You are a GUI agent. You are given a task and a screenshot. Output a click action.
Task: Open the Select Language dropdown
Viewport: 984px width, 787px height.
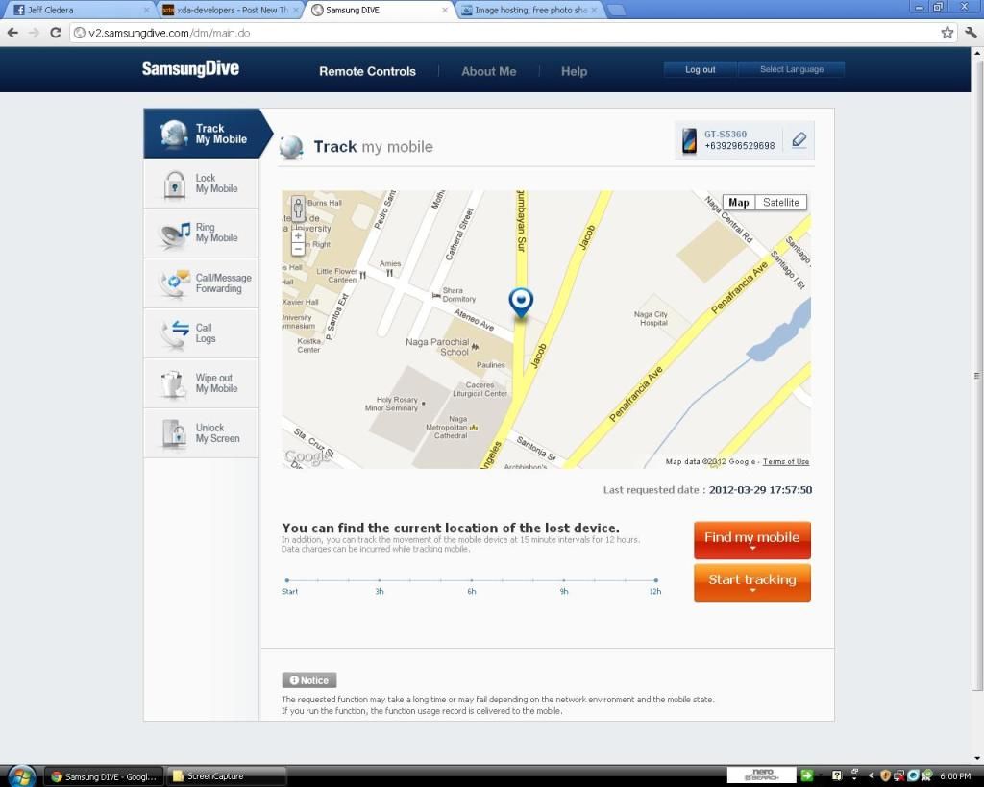[x=792, y=69]
